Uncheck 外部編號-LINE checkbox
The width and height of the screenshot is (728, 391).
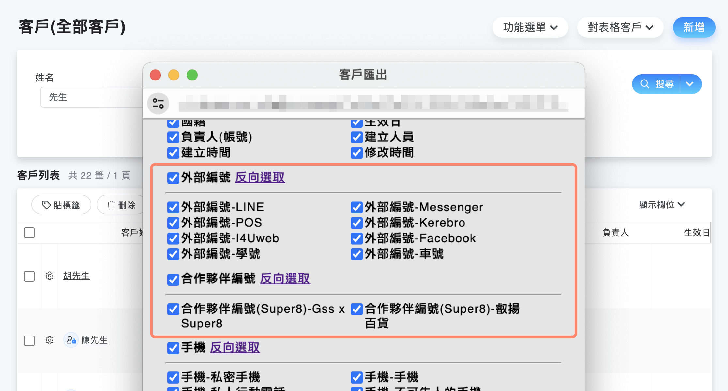[173, 207]
